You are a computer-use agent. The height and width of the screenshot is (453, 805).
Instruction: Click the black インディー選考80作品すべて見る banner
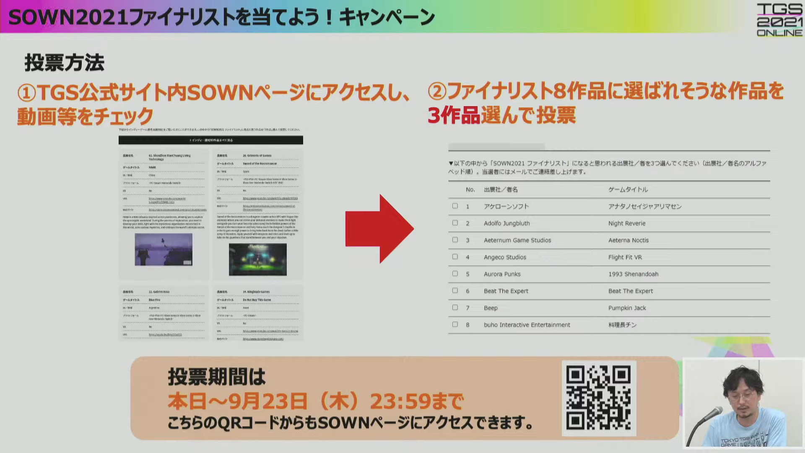(x=210, y=140)
